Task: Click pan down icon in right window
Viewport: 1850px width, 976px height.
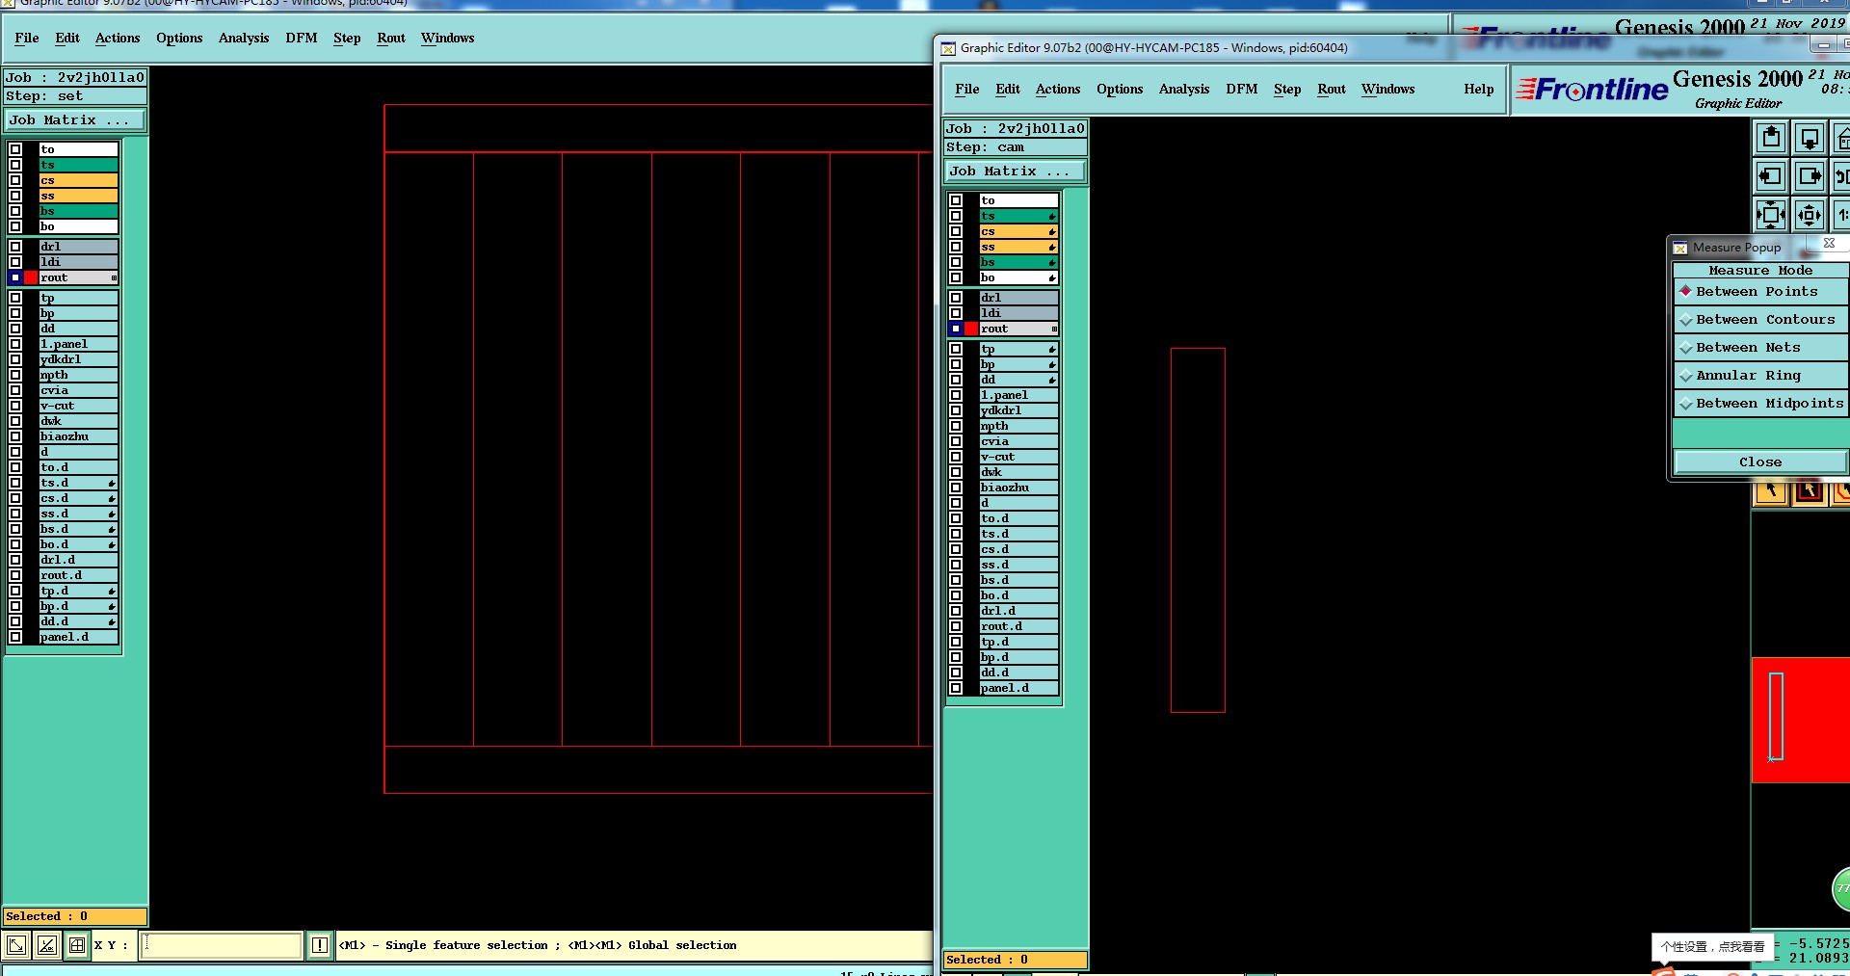Action: tap(1810, 139)
